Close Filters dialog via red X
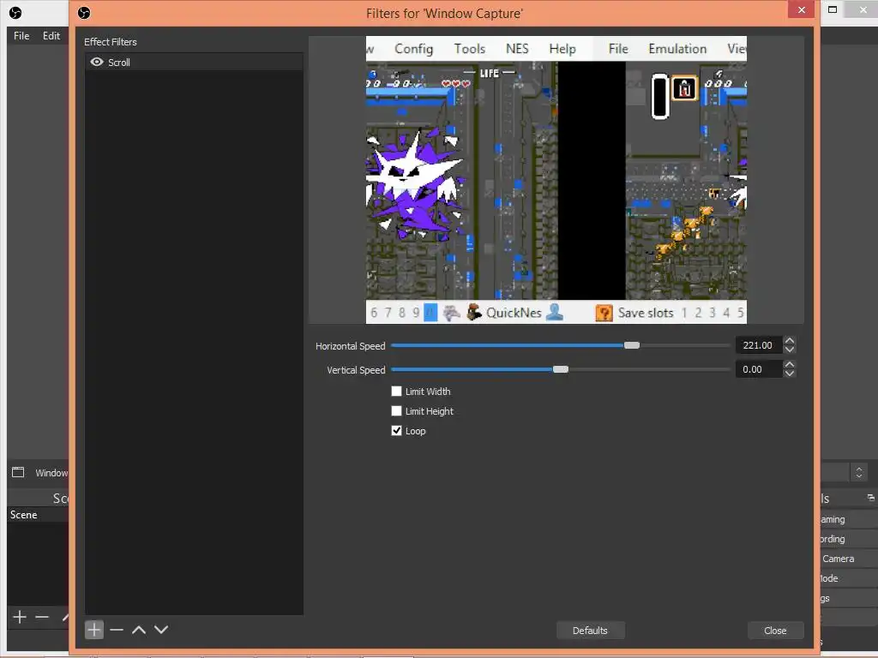Image resolution: width=878 pixels, height=658 pixels. [x=802, y=9]
